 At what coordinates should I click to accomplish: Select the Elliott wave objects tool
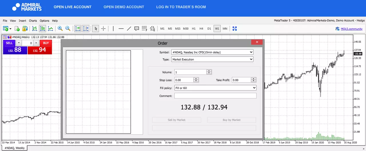click(152, 29)
